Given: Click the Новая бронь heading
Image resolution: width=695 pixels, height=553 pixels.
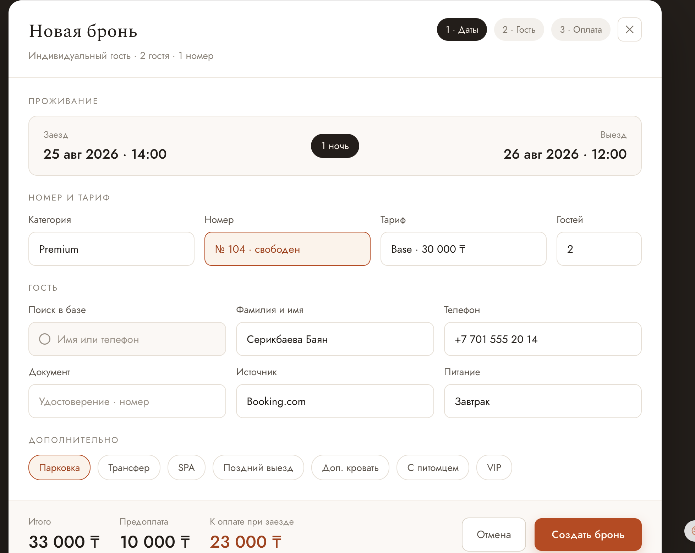Looking at the screenshot, I should 83,31.
